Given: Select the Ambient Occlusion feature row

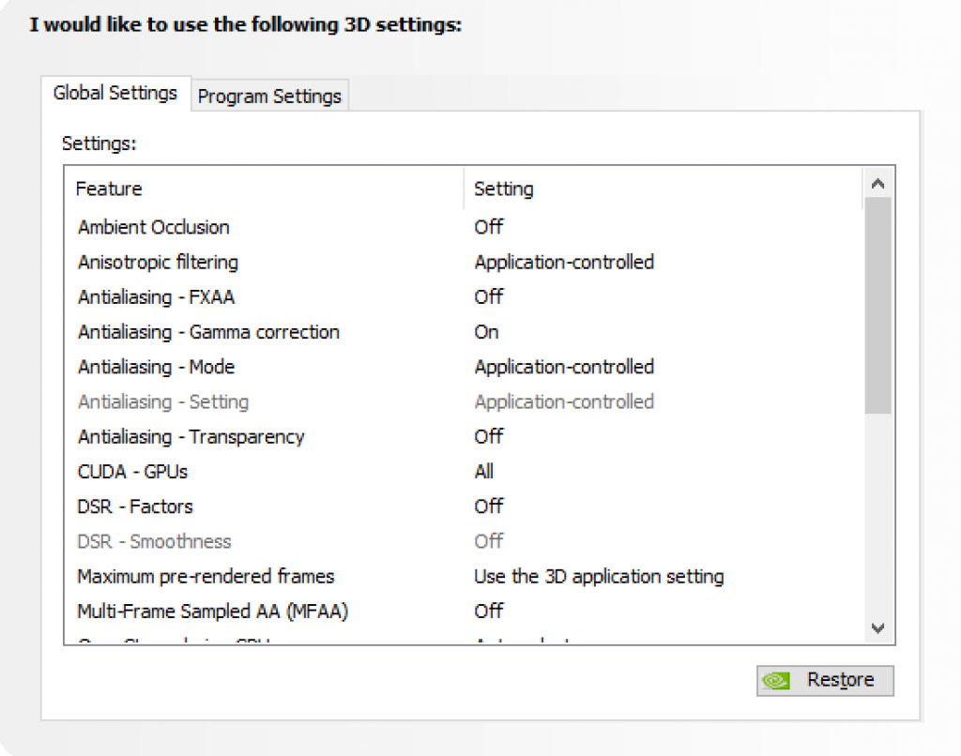Looking at the screenshot, I should (x=154, y=227).
